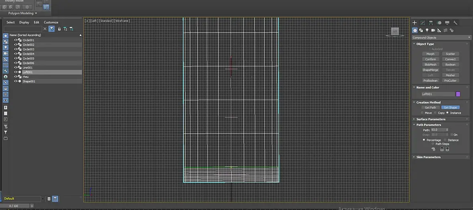The width and height of the screenshot is (473, 210).
Task: Click the Scatter object button
Action: click(451, 54)
